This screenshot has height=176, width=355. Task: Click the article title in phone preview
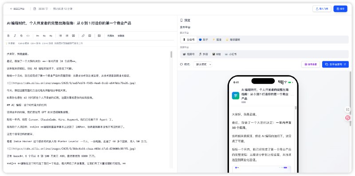click(x=265, y=94)
